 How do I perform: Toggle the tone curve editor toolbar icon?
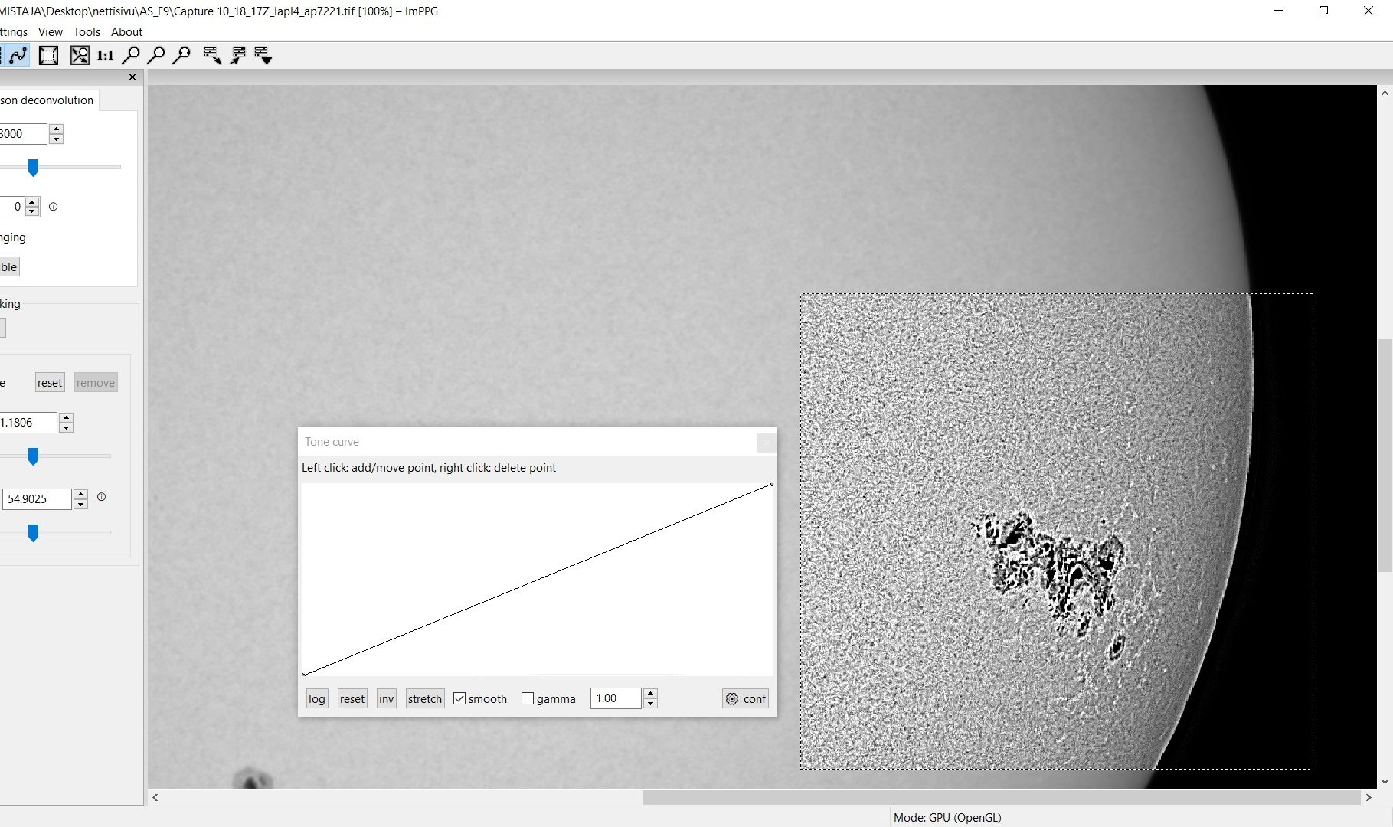[18, 55]
